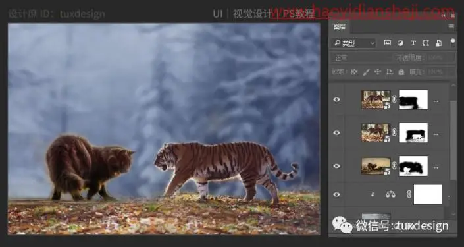The height and width of the screenshot is (247, 464).
Task: Hide the cat layer eye icon
Action: click(x=336, y=166)
